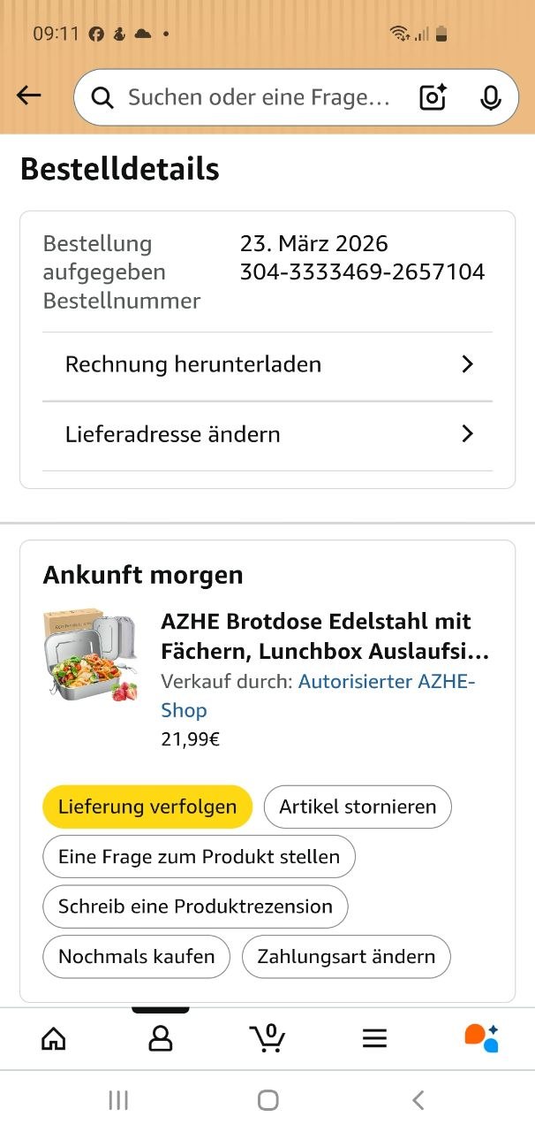Open Lieferadresse ändern chevron

[x=468, y=433]
